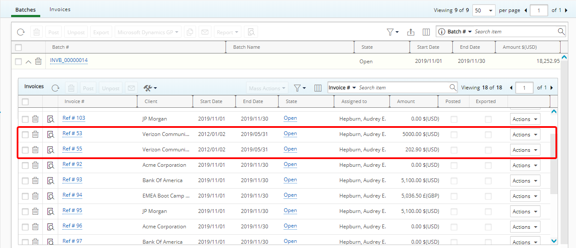Open column chooser in Batches toolbar
Viewport: 576px width, 248px height.
pos(426,32)
